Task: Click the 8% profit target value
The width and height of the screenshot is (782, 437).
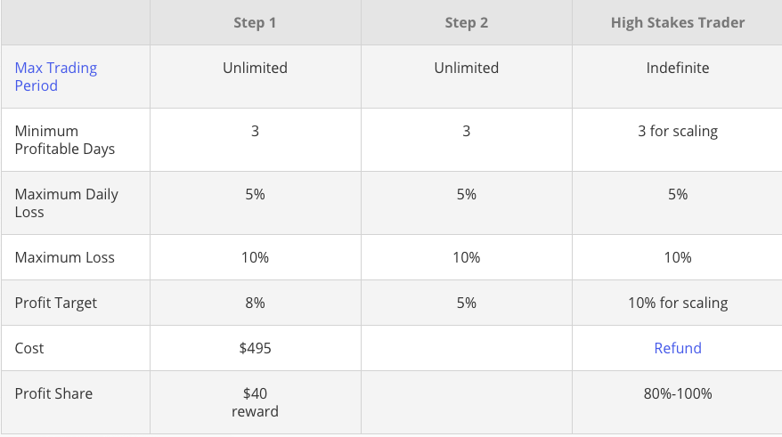Action: pos(255,303)
